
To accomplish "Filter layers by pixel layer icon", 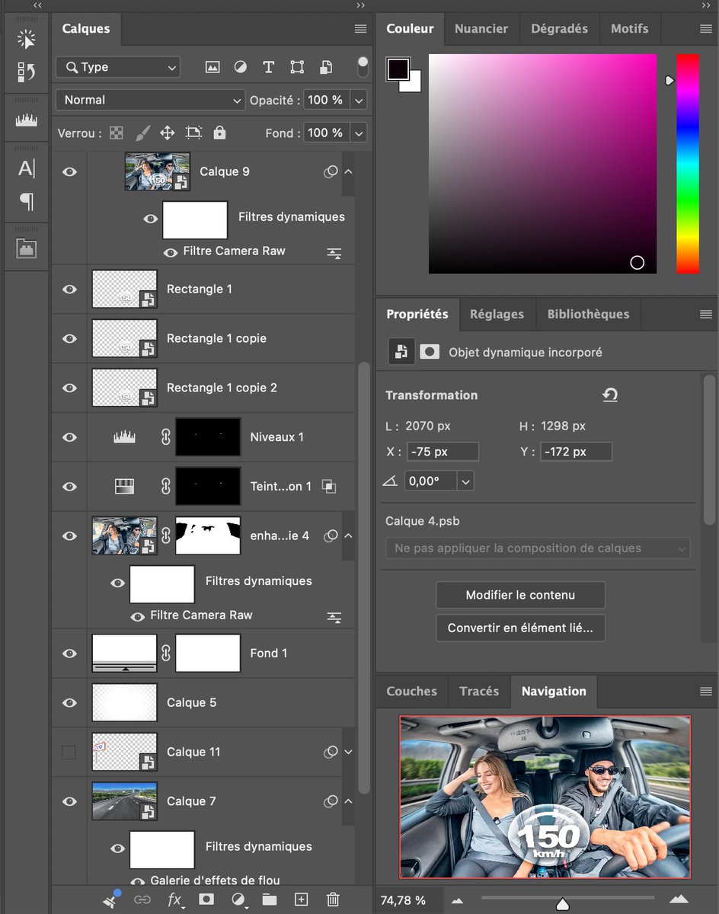I will tap(213, 67).
